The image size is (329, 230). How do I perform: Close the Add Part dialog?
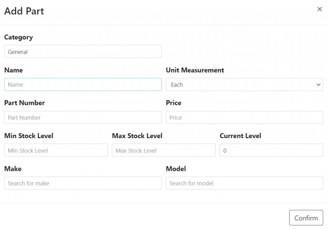click(x=319, y=9)
